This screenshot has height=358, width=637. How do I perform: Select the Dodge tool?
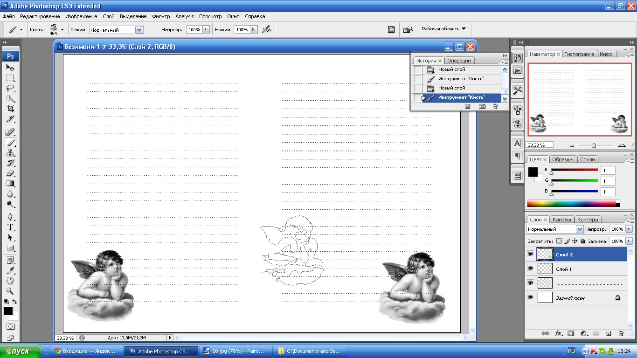tap(10, 204)
